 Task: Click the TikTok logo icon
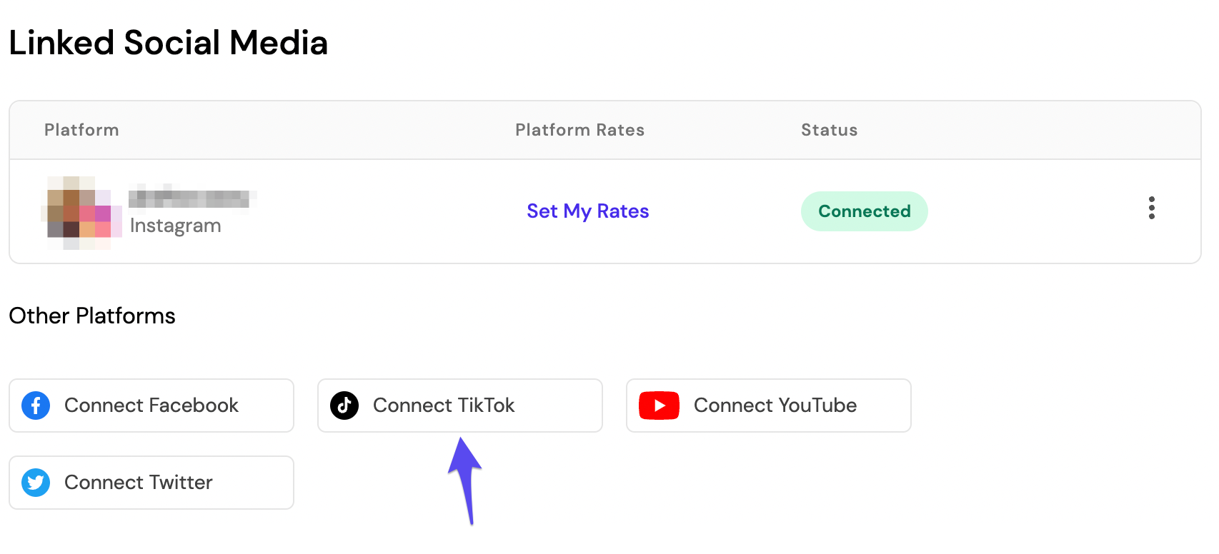[x=344, y=406]
